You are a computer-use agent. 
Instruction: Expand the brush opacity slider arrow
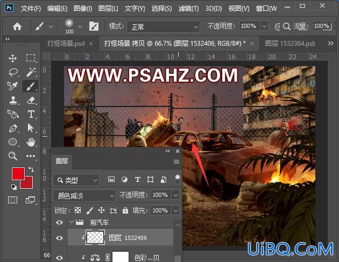click(264, 26)
